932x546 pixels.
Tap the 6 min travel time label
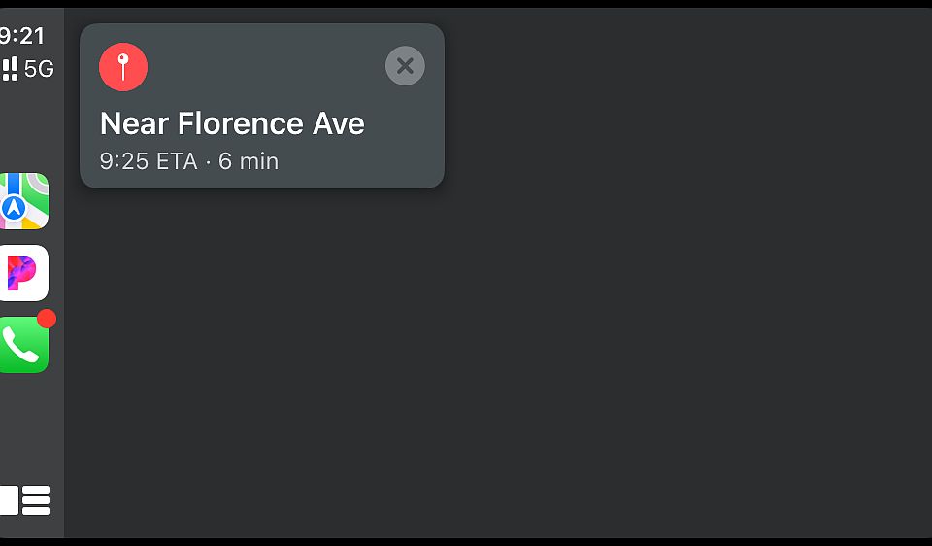tap(249, 161)
